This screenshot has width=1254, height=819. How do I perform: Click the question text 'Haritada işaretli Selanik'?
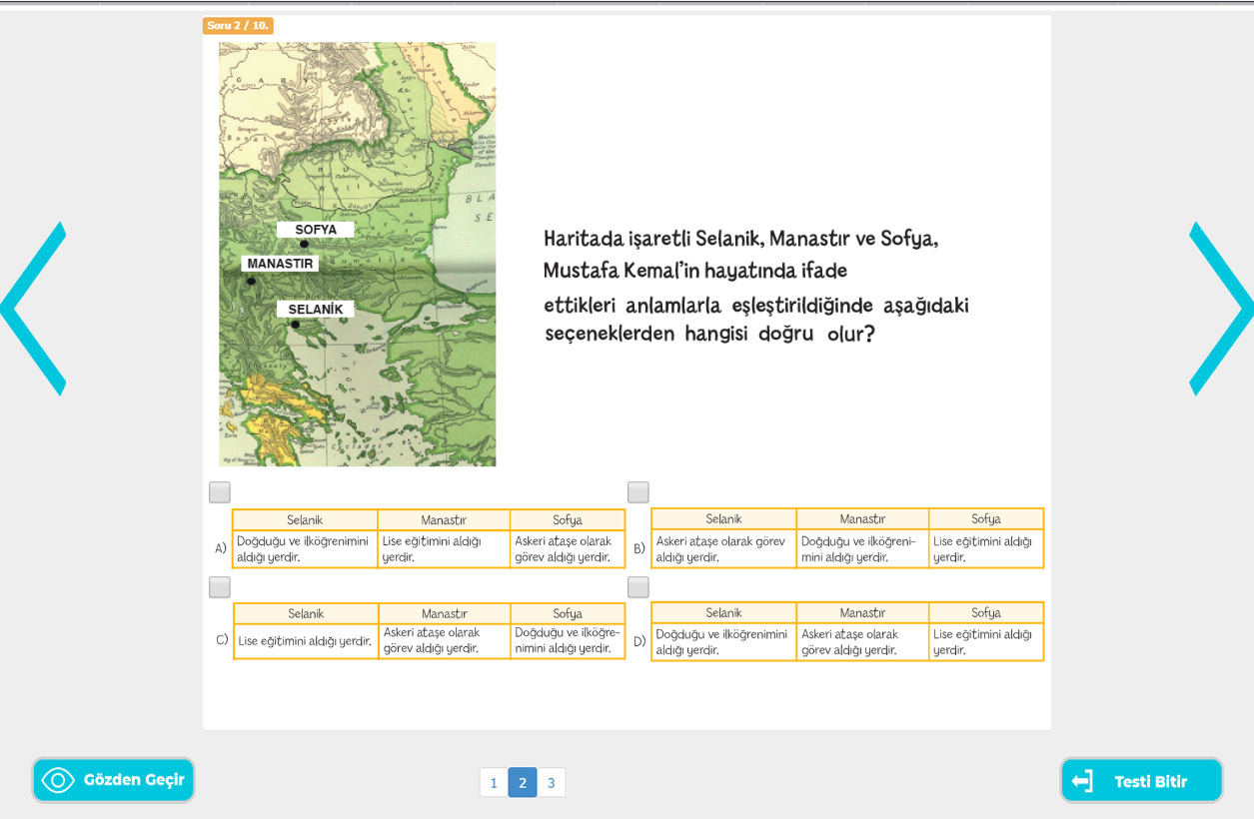click(654, 240)
